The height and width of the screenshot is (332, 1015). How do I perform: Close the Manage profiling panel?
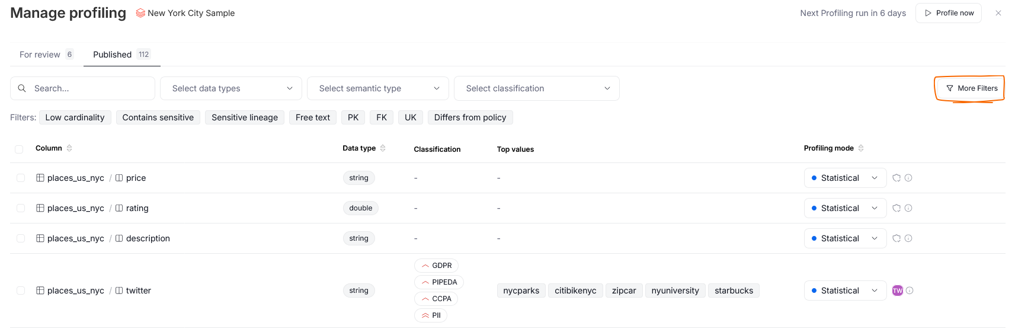[998, 13]
